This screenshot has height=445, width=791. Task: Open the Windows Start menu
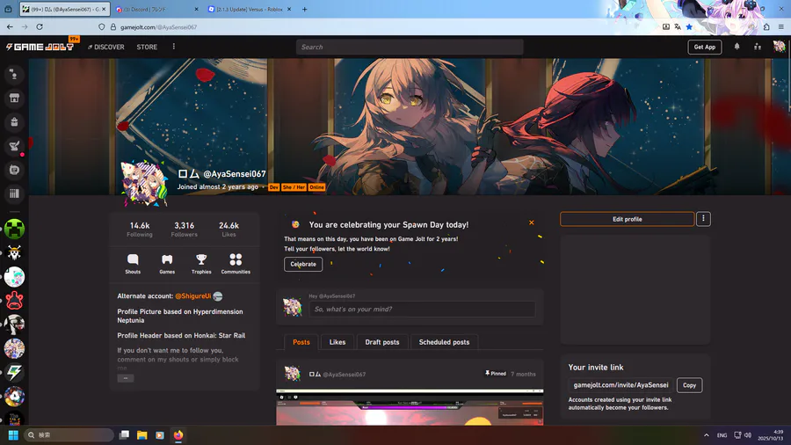point(13,435)
